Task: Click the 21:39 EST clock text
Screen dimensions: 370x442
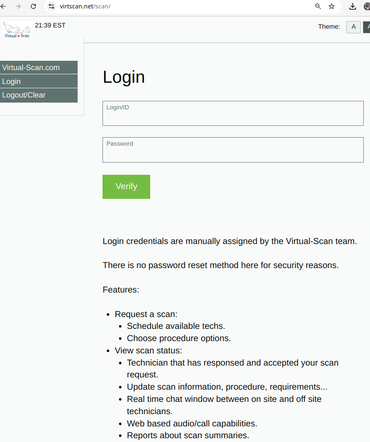Action: 50,25
